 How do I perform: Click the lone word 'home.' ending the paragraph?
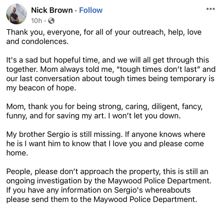pos(17,153)
